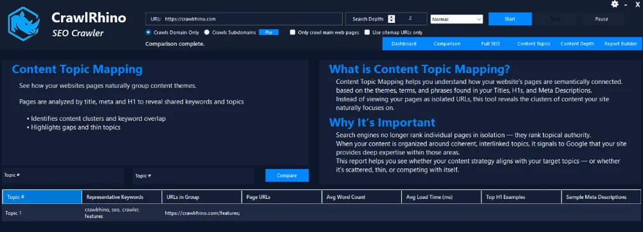Select Crawls Subdomains option
Viewport: 643px width, 232px height.
click(x=207, y=32)
